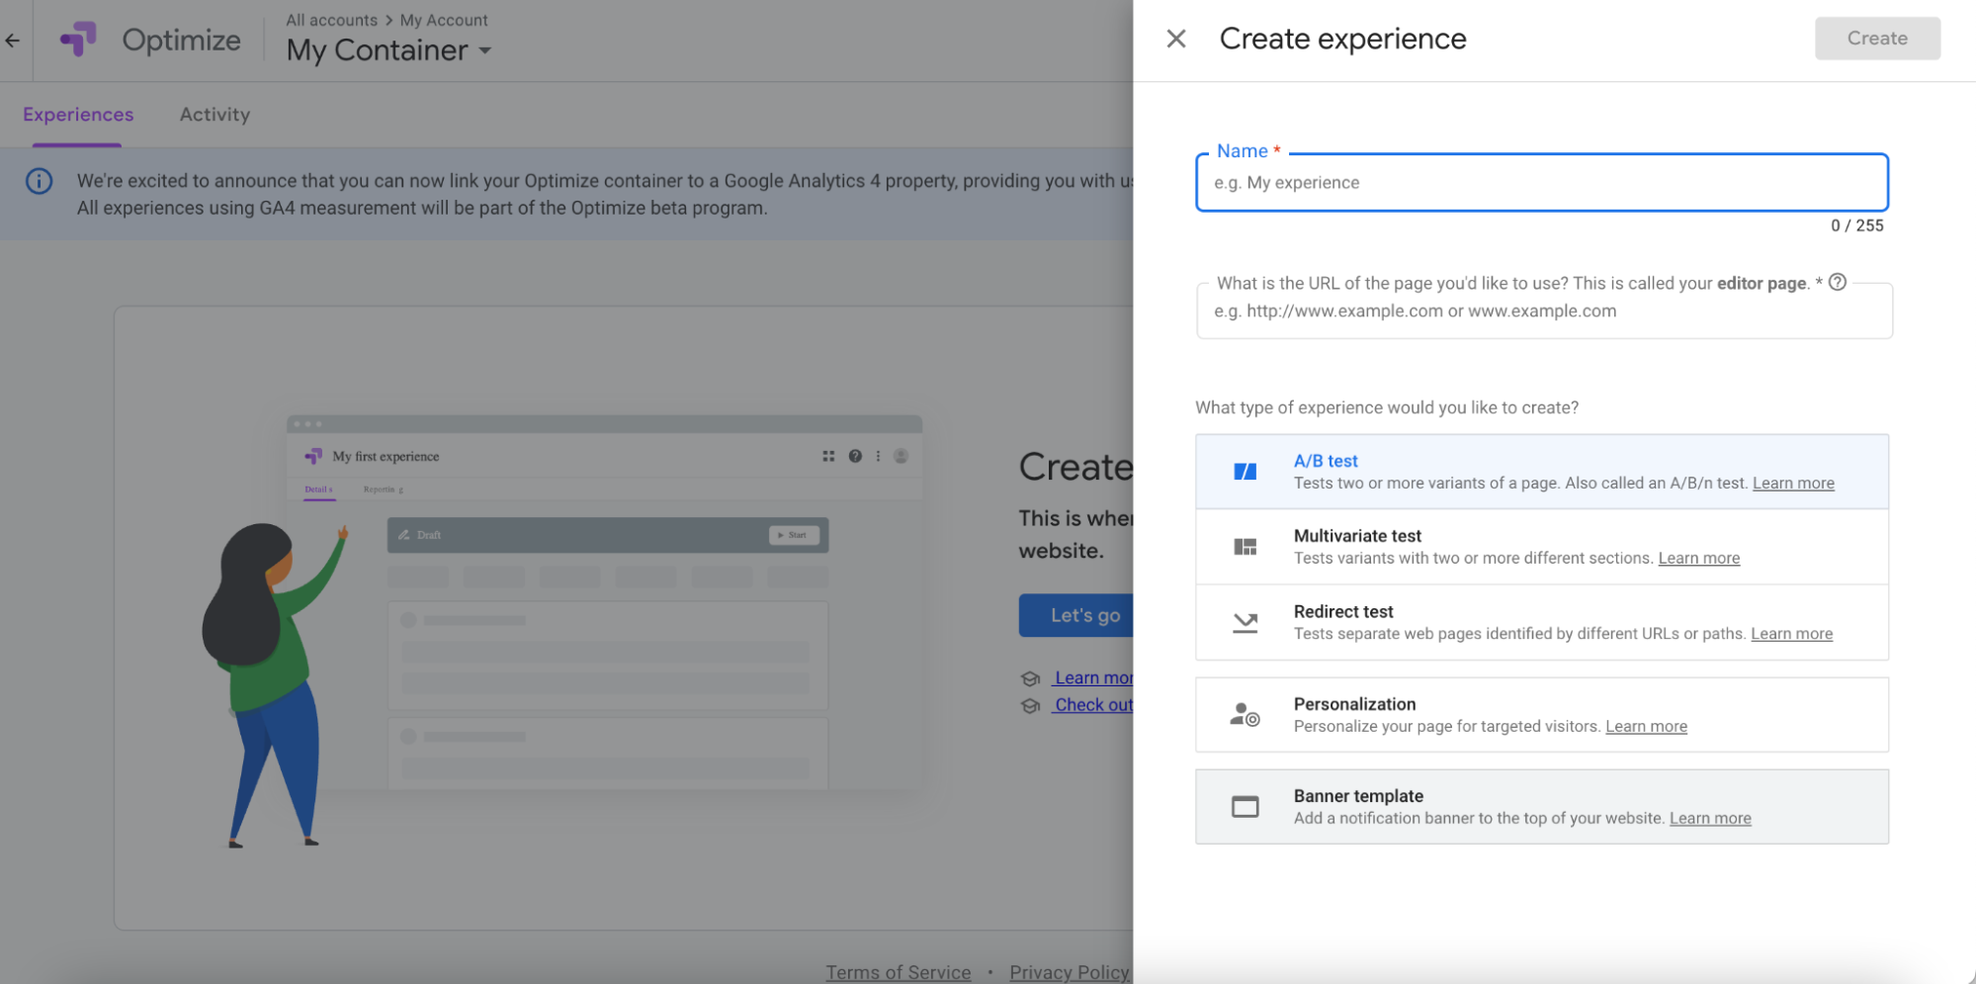This screenshot has height=984, width=1976.
Task: Click the Personalization person icon
Action: coord(1245,714)
